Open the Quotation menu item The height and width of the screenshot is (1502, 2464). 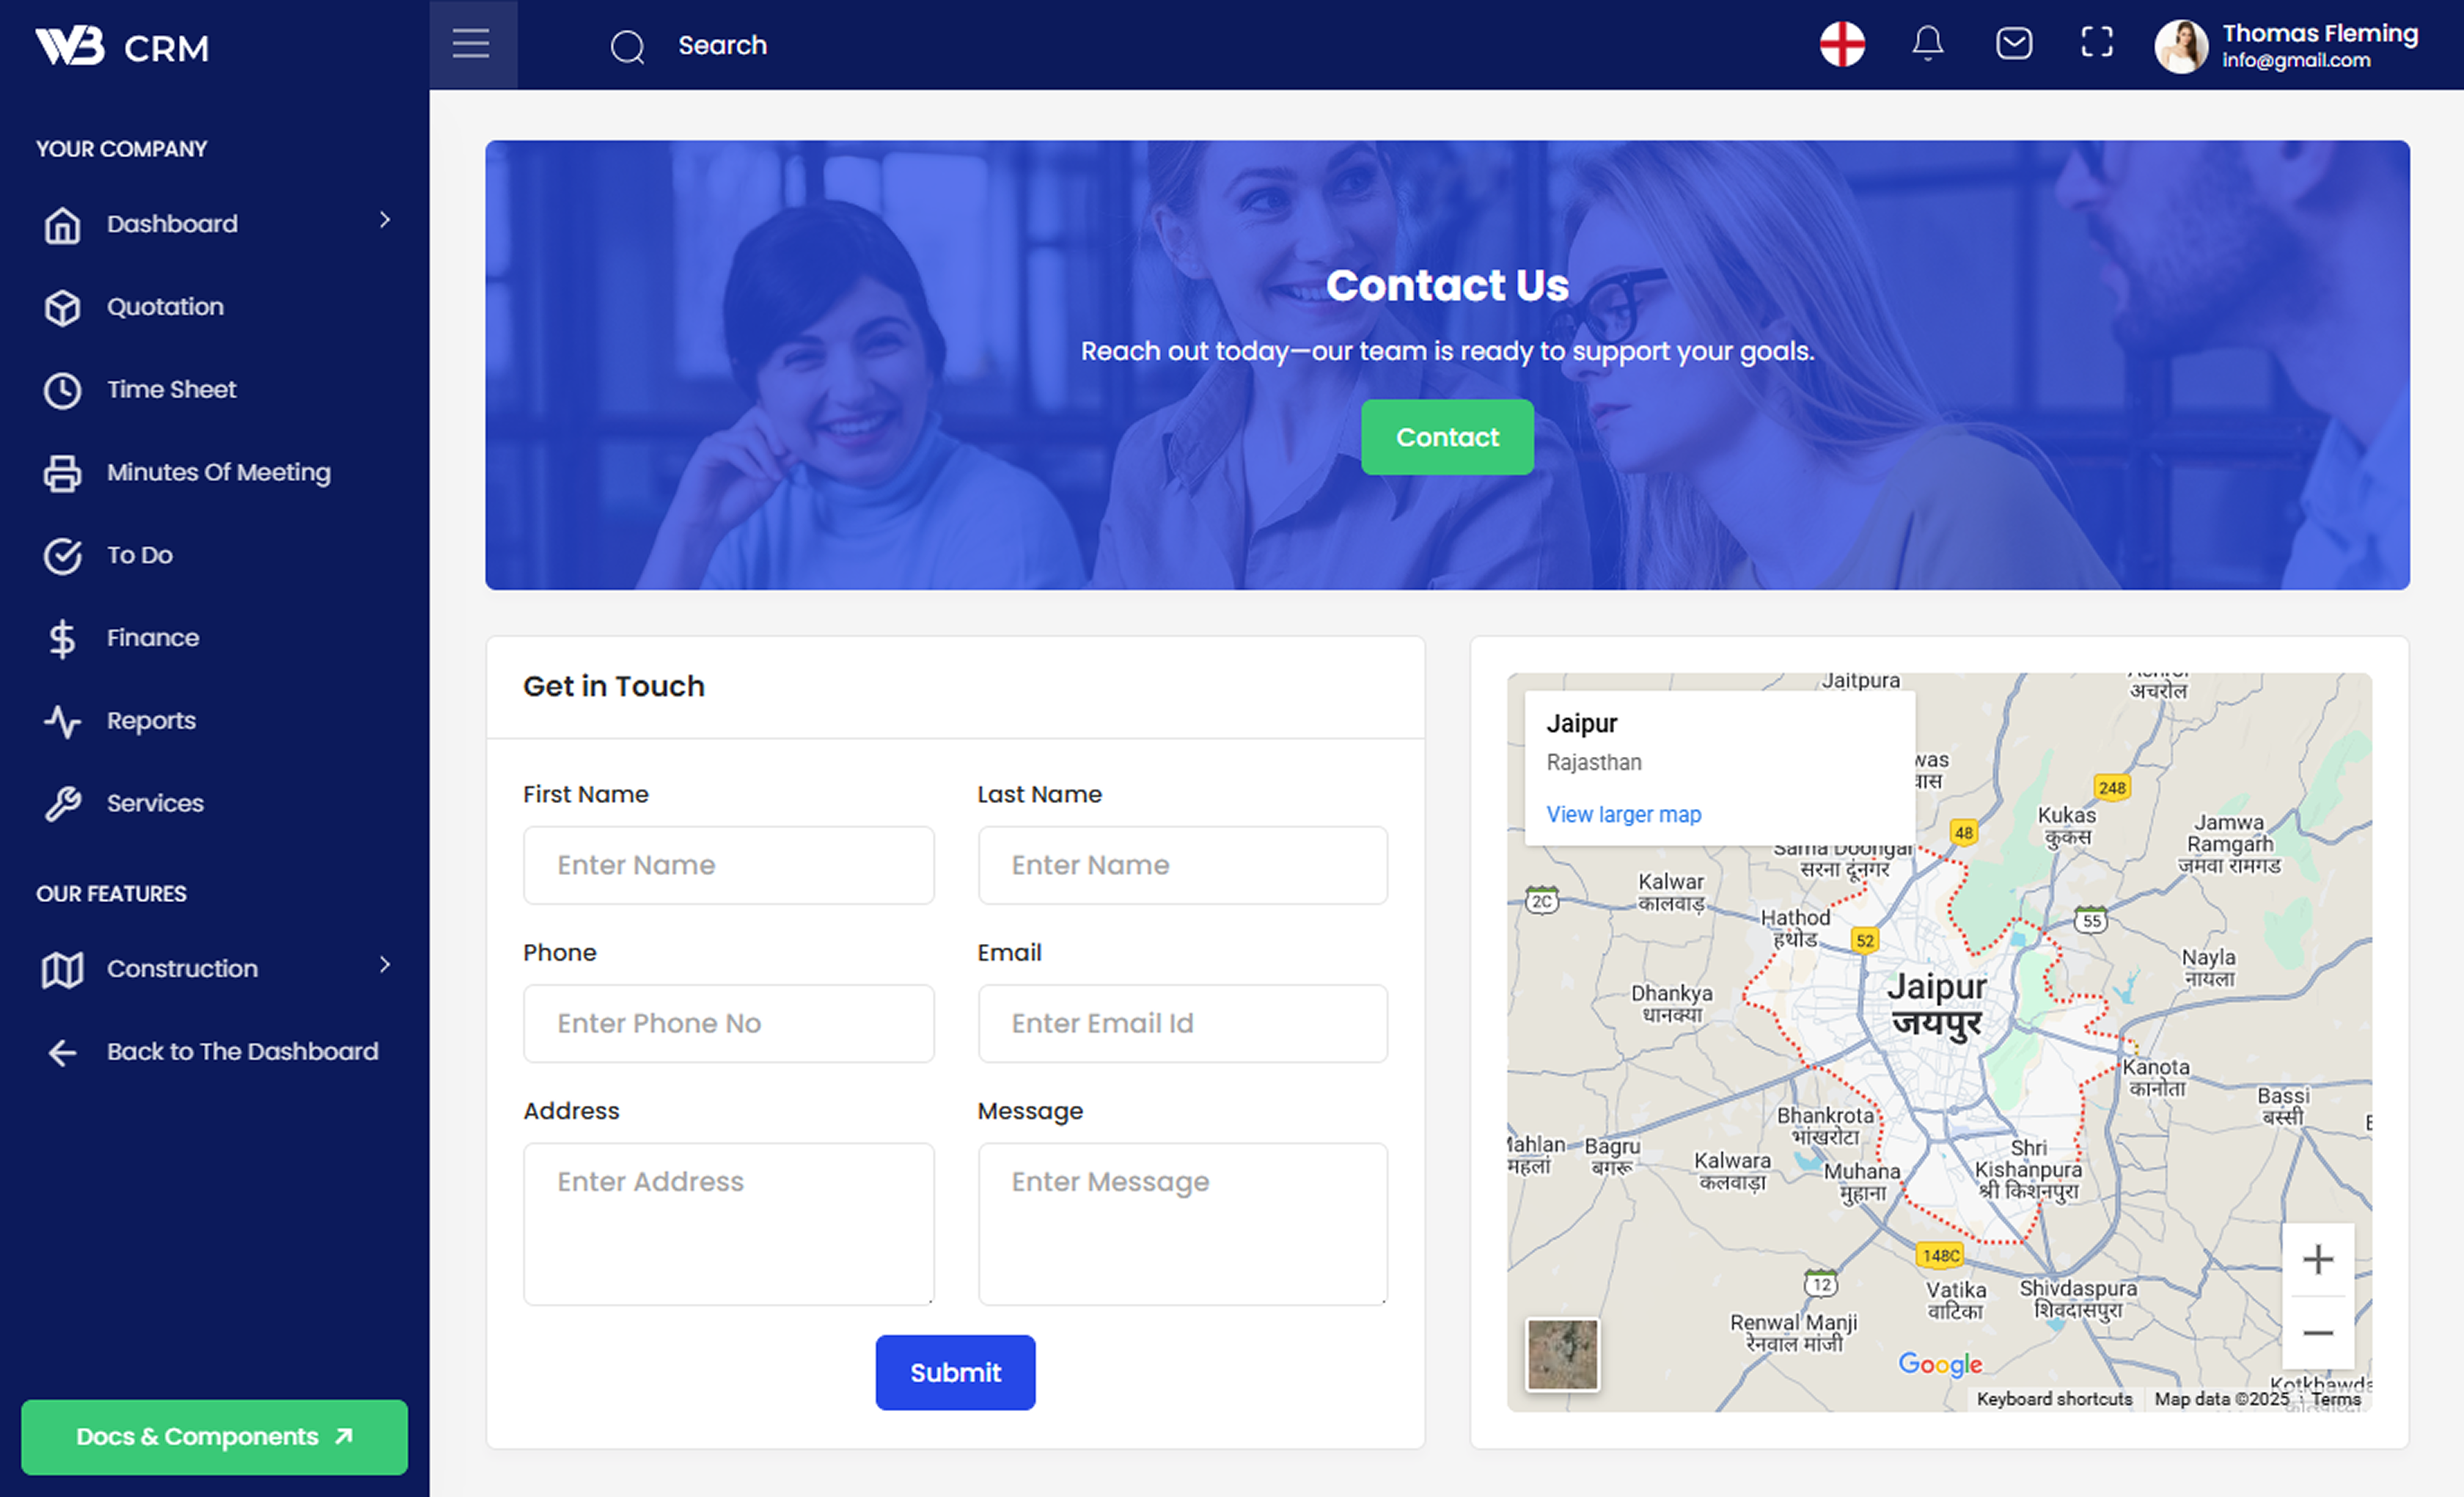165,308
